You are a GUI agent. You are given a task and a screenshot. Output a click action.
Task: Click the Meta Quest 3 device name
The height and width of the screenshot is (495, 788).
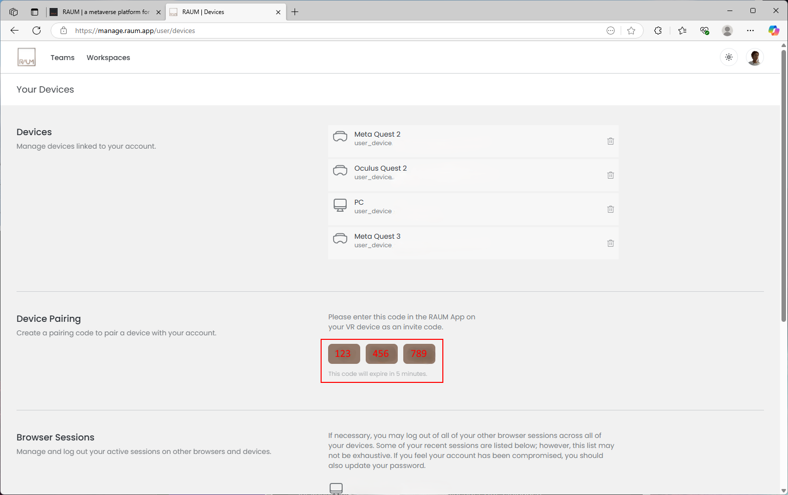click(377, 236)
